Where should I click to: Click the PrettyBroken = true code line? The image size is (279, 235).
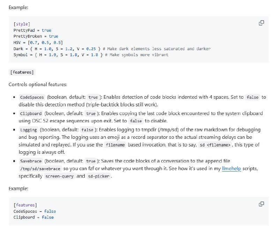coord(36,36)
